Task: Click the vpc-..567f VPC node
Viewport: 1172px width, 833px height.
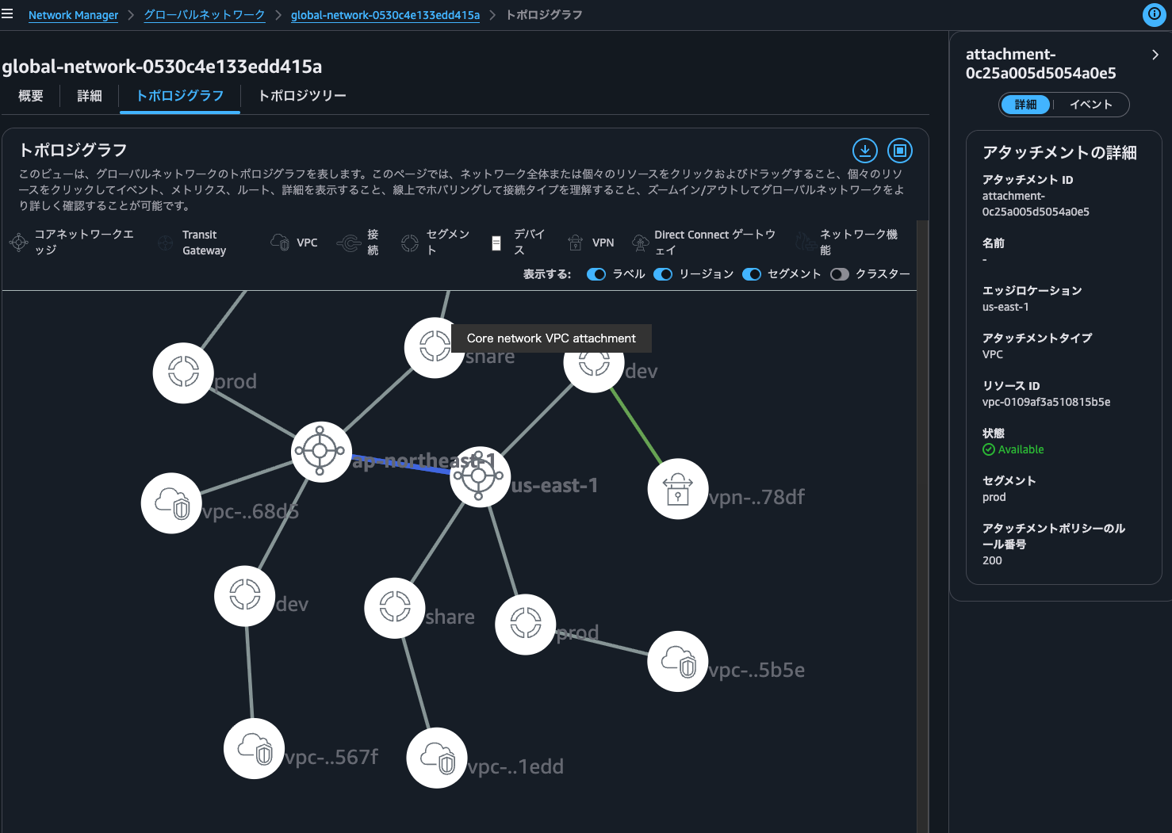Action: [254, 748]
